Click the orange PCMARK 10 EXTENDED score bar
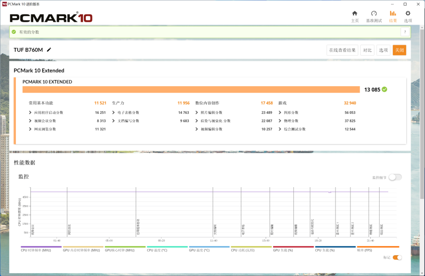The height and width of the screenshot is (276, 425). point(191,89)
